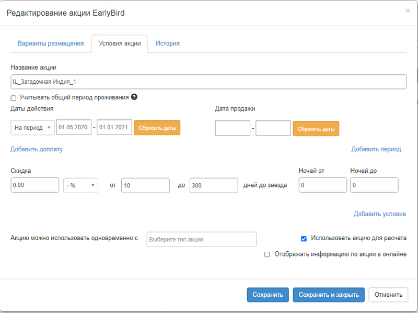The width and height of the screenshot is (418, 313).
Task: Switch to the 'Варианты размещения' tab
Action: [x=51, y=43]
